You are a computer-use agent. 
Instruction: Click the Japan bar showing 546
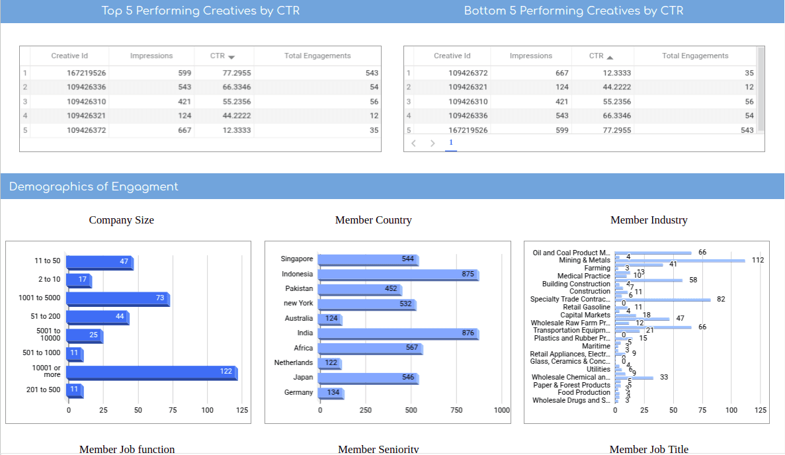[x=368, y=378]
